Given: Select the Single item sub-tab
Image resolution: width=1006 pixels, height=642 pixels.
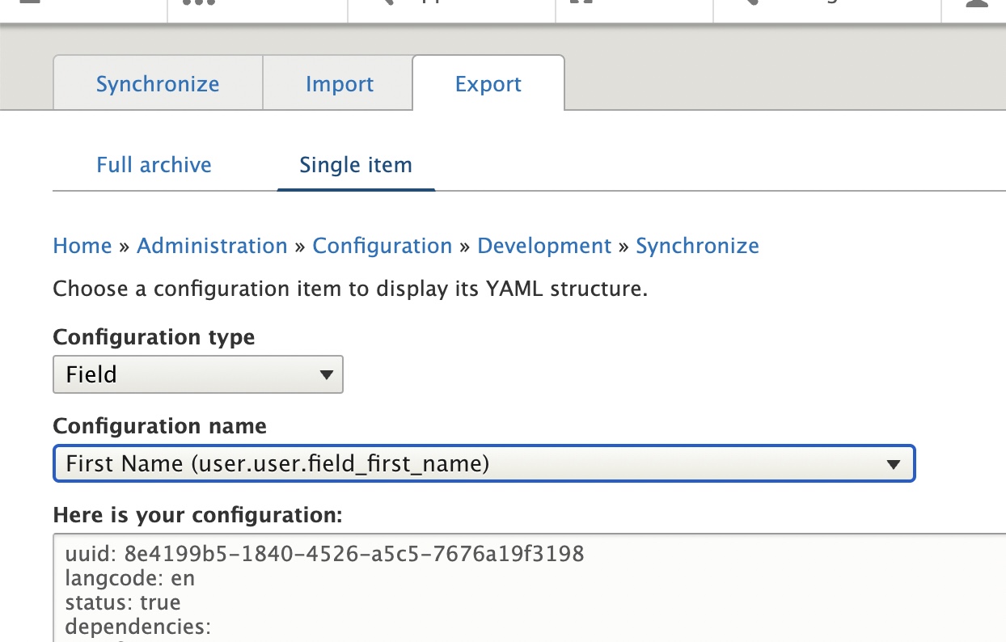Looking at the screenshot, I should (x=356, y=165).
